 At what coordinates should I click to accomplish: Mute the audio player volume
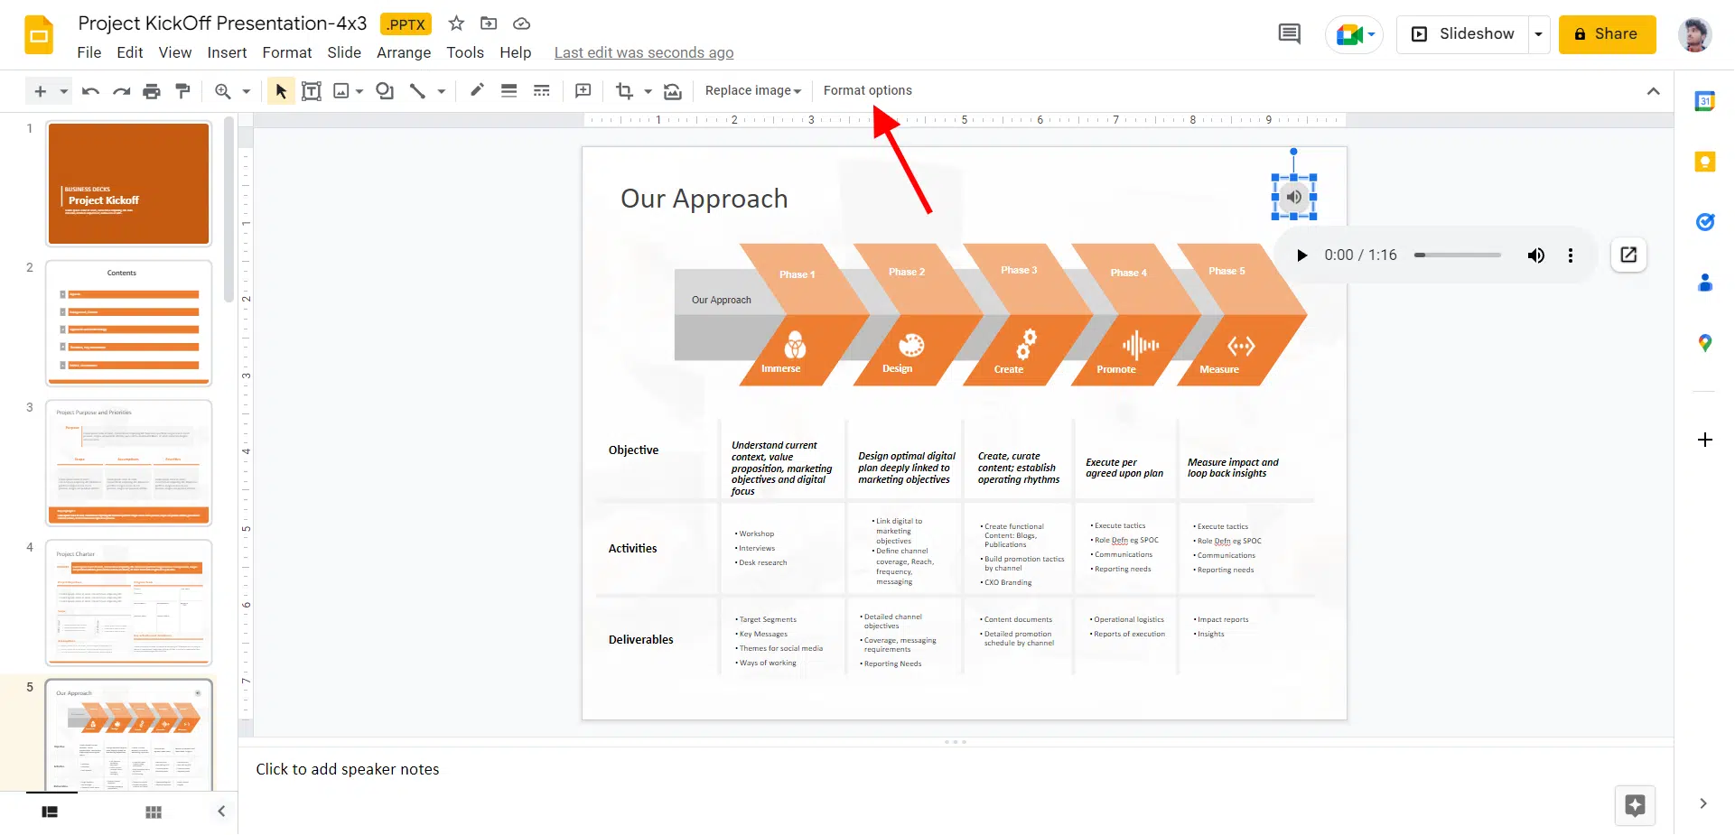(1535, 255)
